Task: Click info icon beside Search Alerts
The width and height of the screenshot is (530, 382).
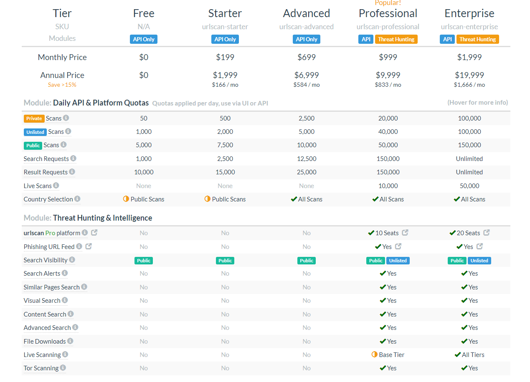Action: click(65, 273)
